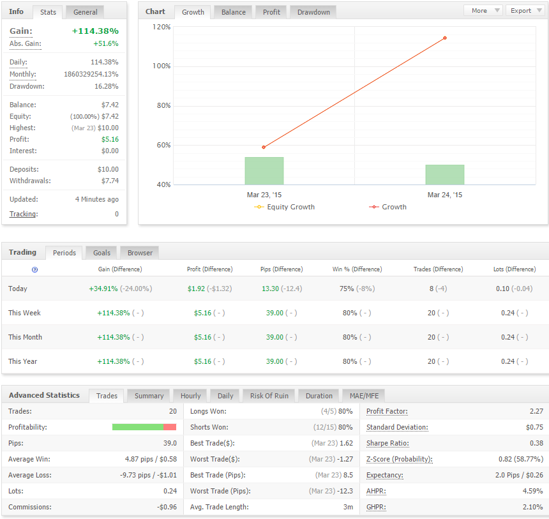Select the Drawdown chart tab
The width and height of the screenshot is (549, 519).
click(313, 12)
